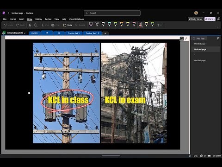The image size is (222, 167).
Task: Click the OneNote app icon in title bar
Action: click(4, 13)
